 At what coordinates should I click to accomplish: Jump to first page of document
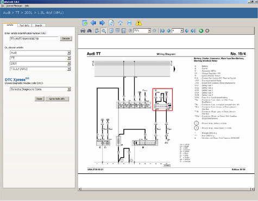click(162, 31)
